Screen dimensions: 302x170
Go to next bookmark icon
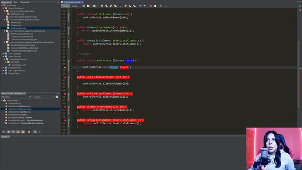[130, 6]
